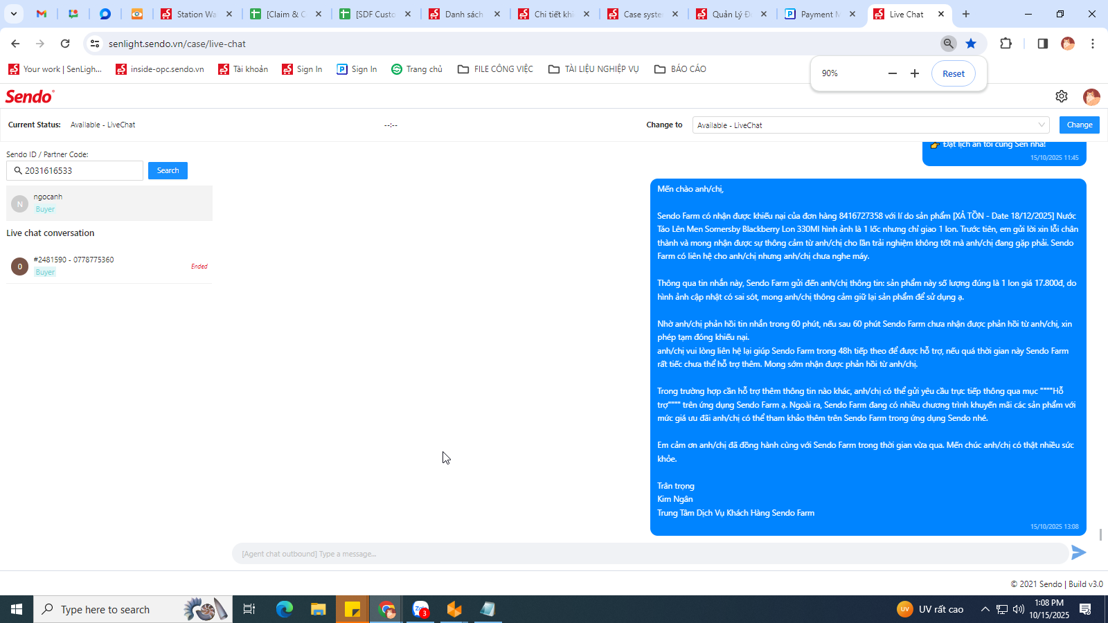Reset the page zoom level
This screenshot has width=1108, height=623.
coord(954,73)
